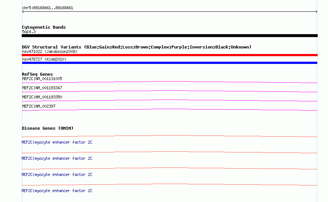Click the third orange OMIM gene line
Screen dimensions: 328x202
[170, 168]
